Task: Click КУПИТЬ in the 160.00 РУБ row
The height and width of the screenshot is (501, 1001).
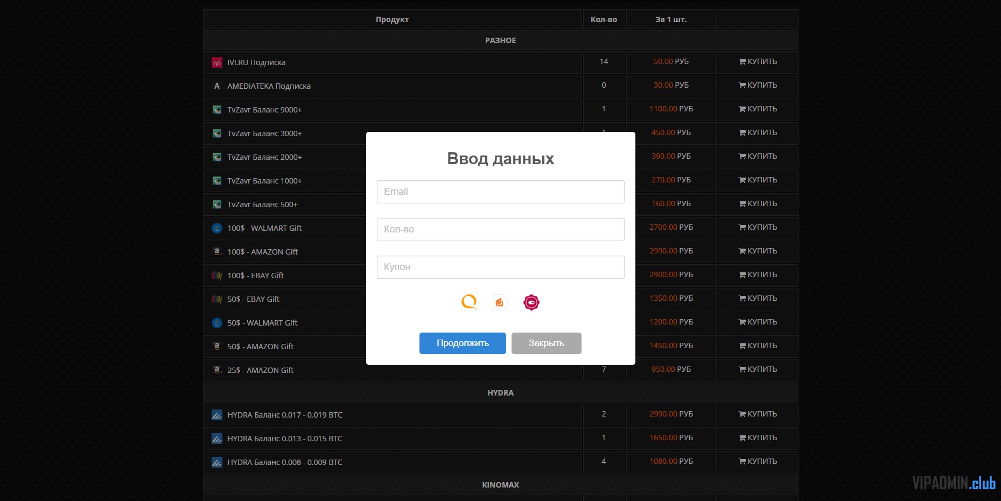Action: tap(758, 203)
